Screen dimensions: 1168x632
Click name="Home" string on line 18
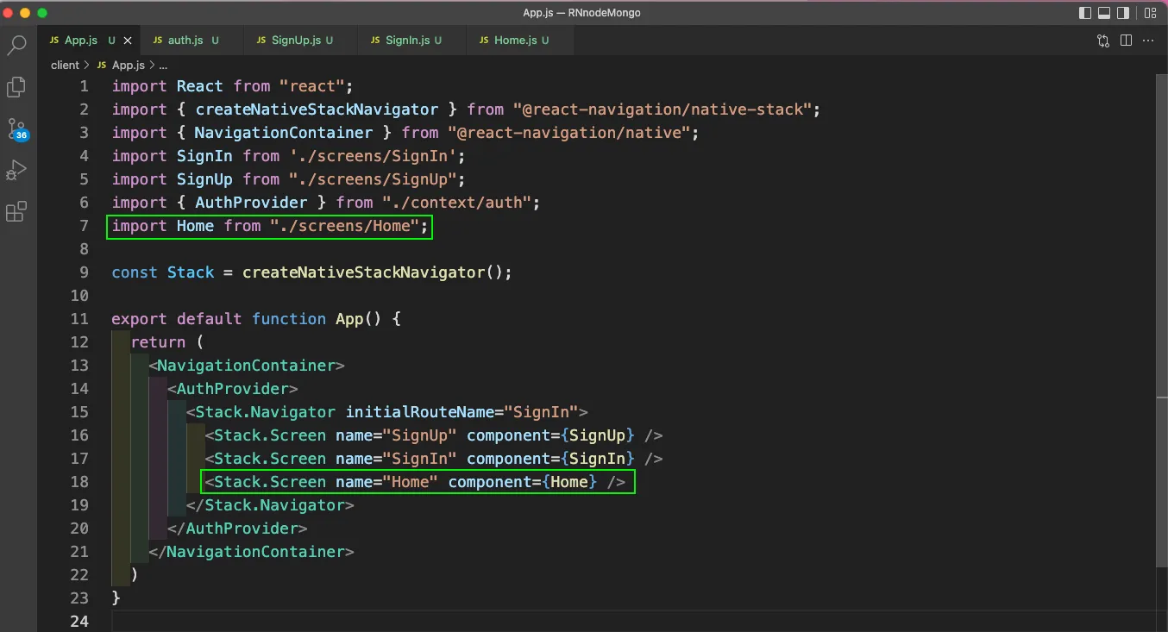coord(386,482)
